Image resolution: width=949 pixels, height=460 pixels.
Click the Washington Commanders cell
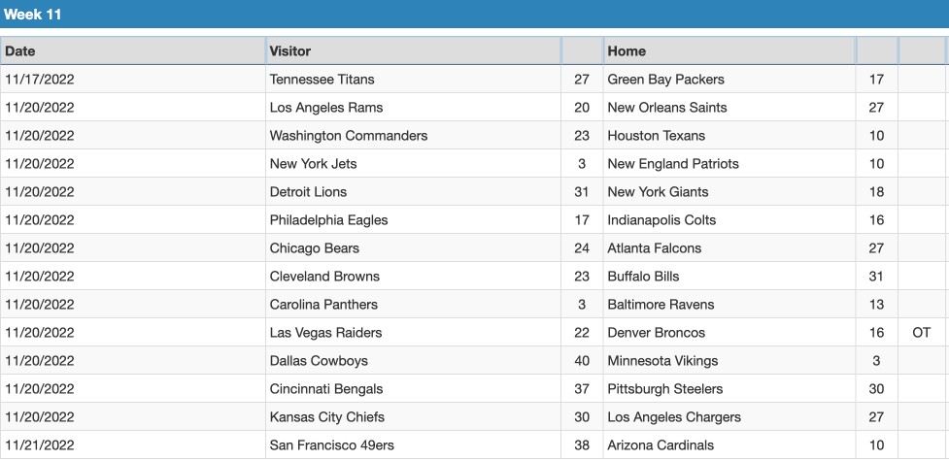click(x=348, y=136)
